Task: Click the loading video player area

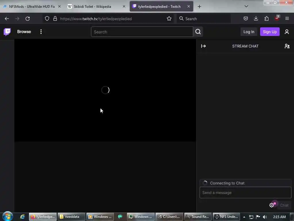Action: pos(105,90)
